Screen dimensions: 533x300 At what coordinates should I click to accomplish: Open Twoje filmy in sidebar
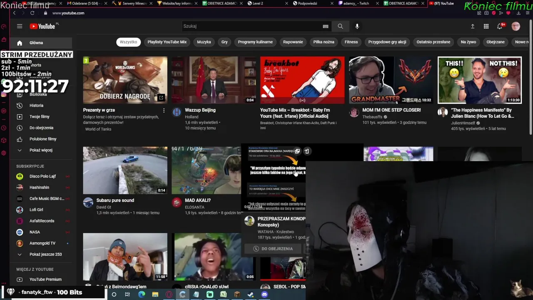coord(41,117)
